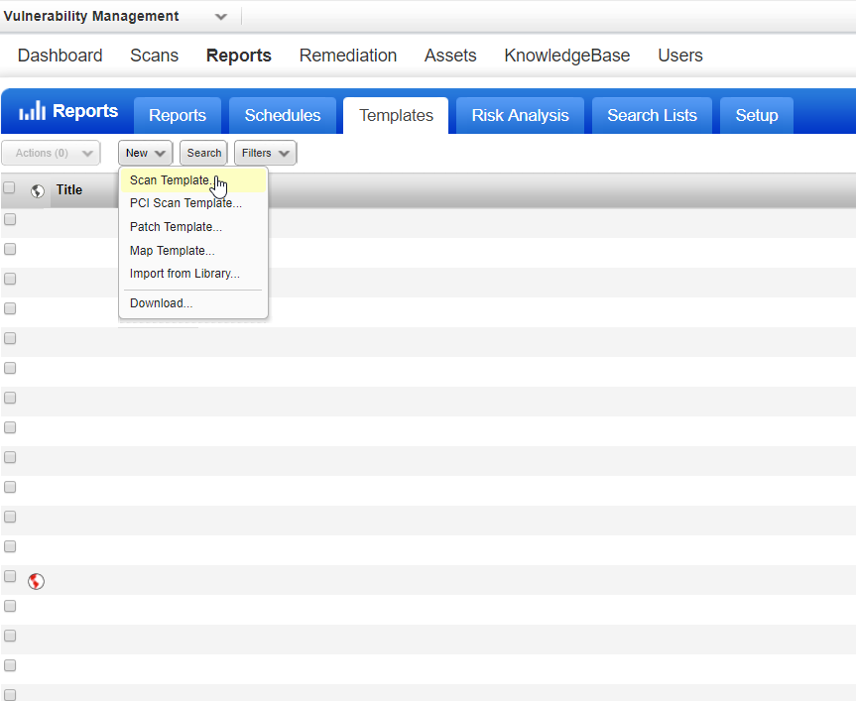Select PCI Scan Template option
Image resolution: width=856 pixels, height=701 pixels.
[x=185, y=203]
